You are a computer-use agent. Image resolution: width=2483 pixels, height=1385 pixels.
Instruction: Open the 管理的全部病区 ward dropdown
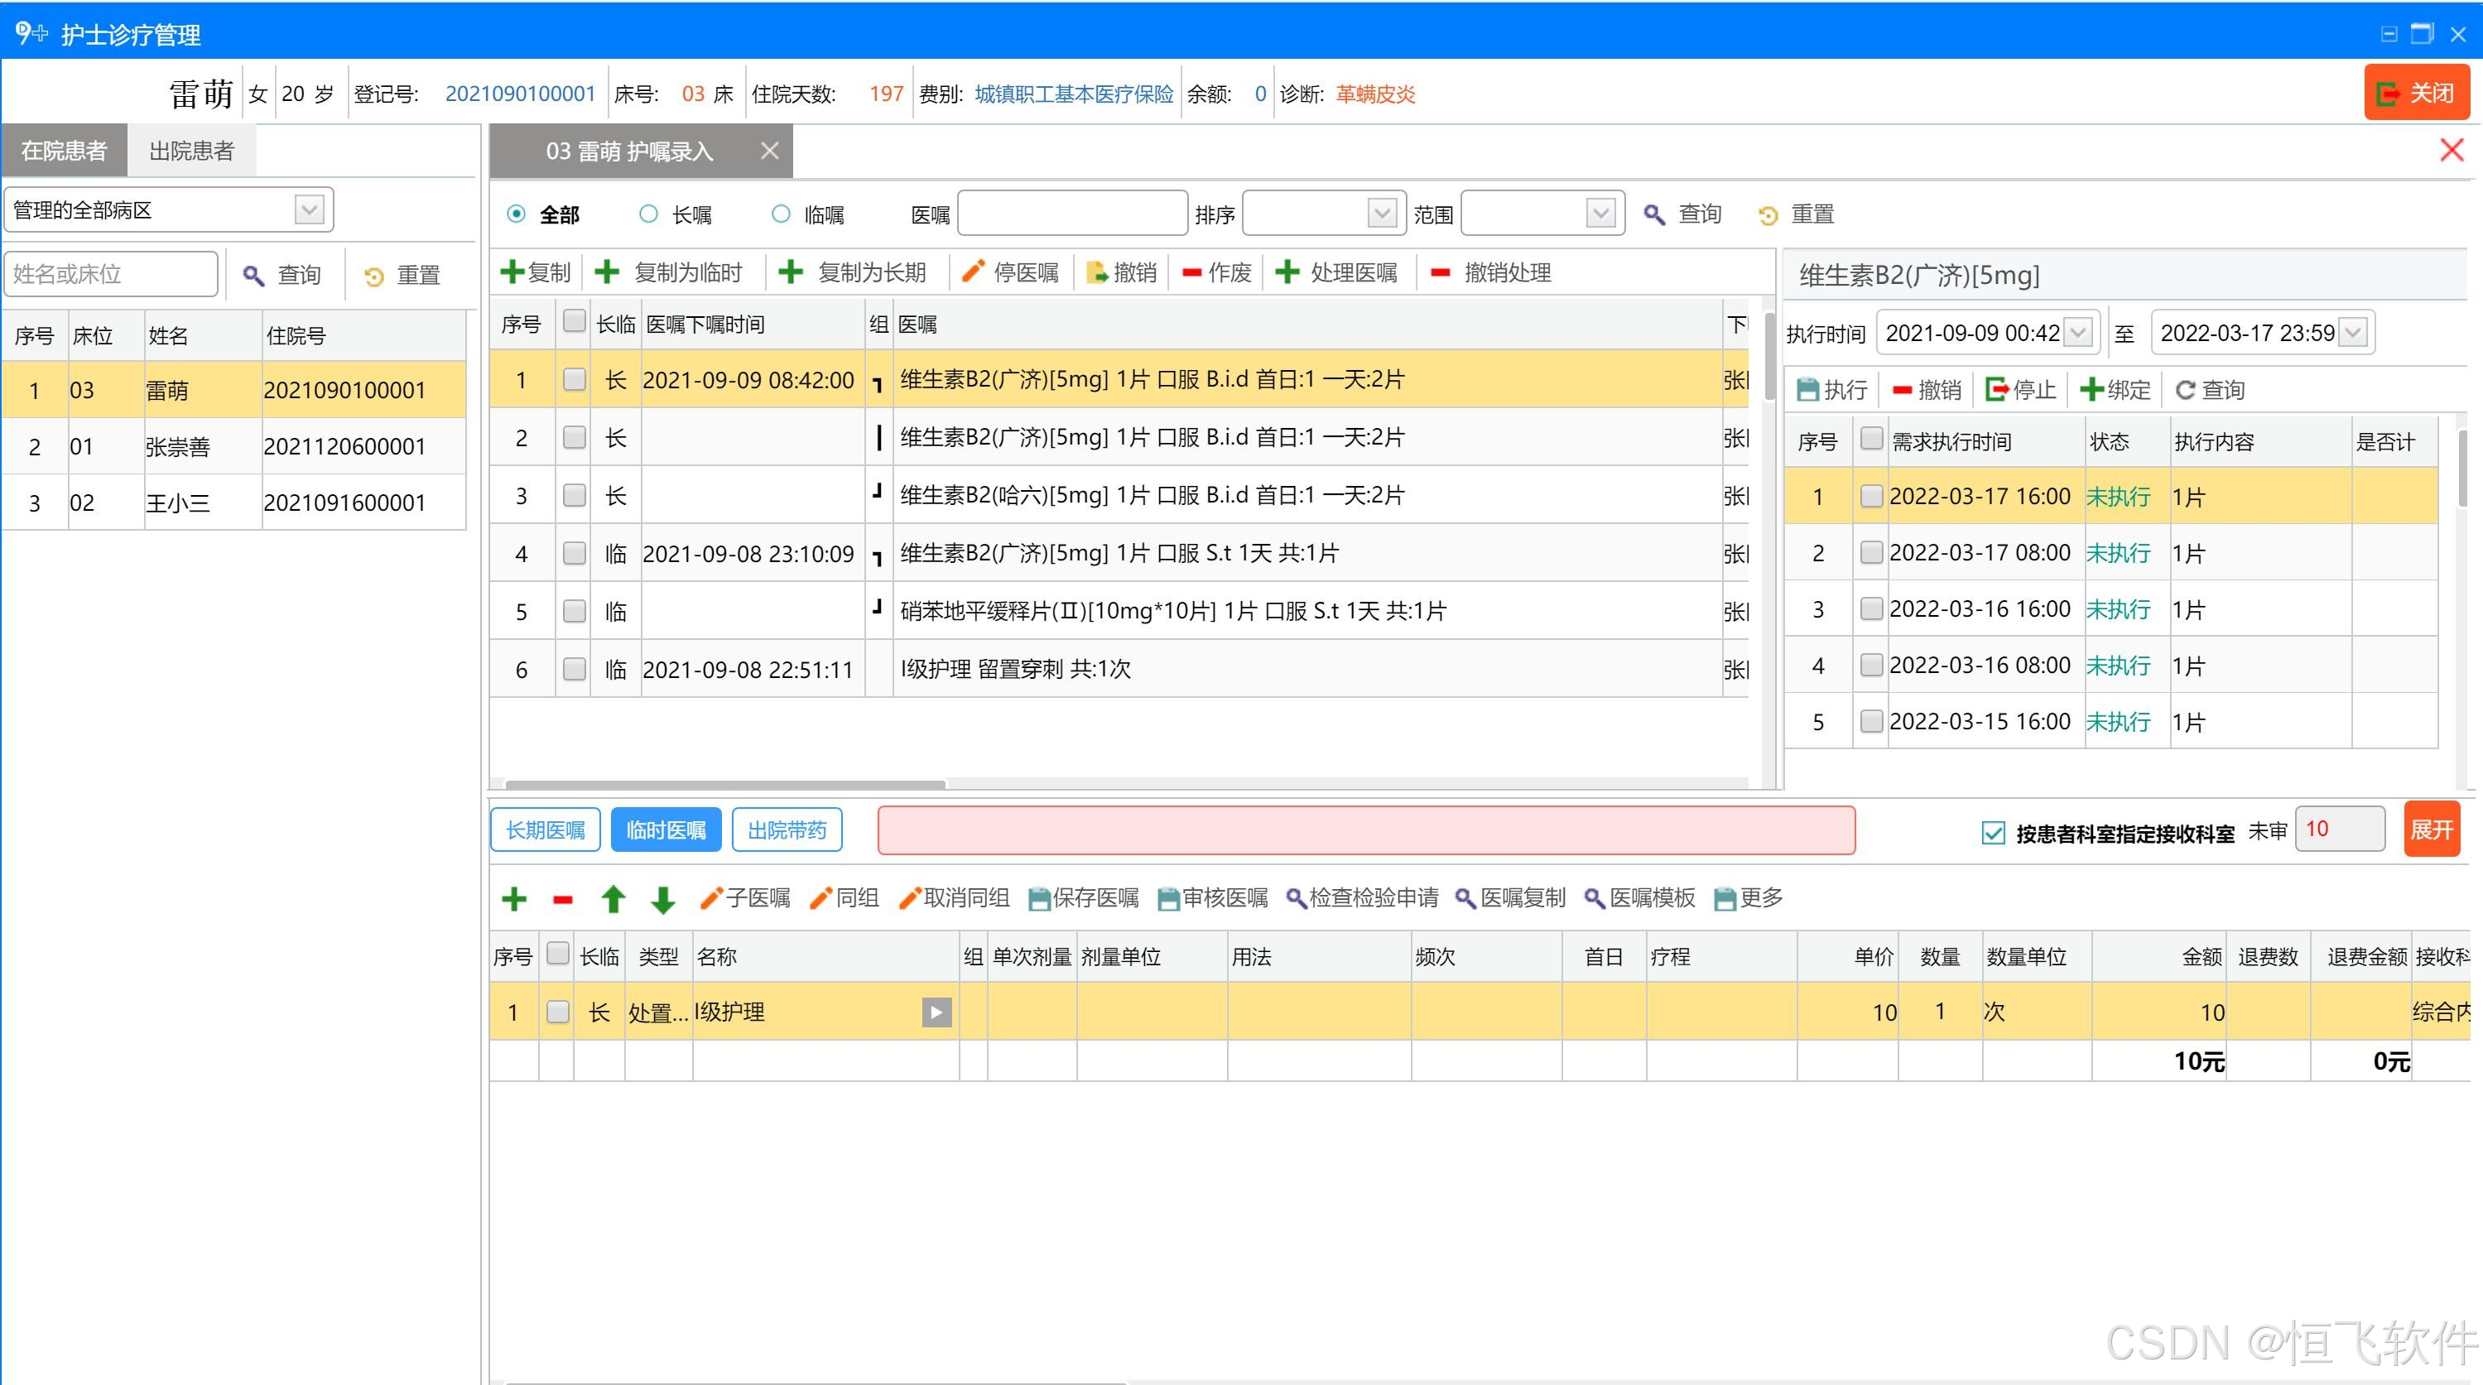point(309,209)
